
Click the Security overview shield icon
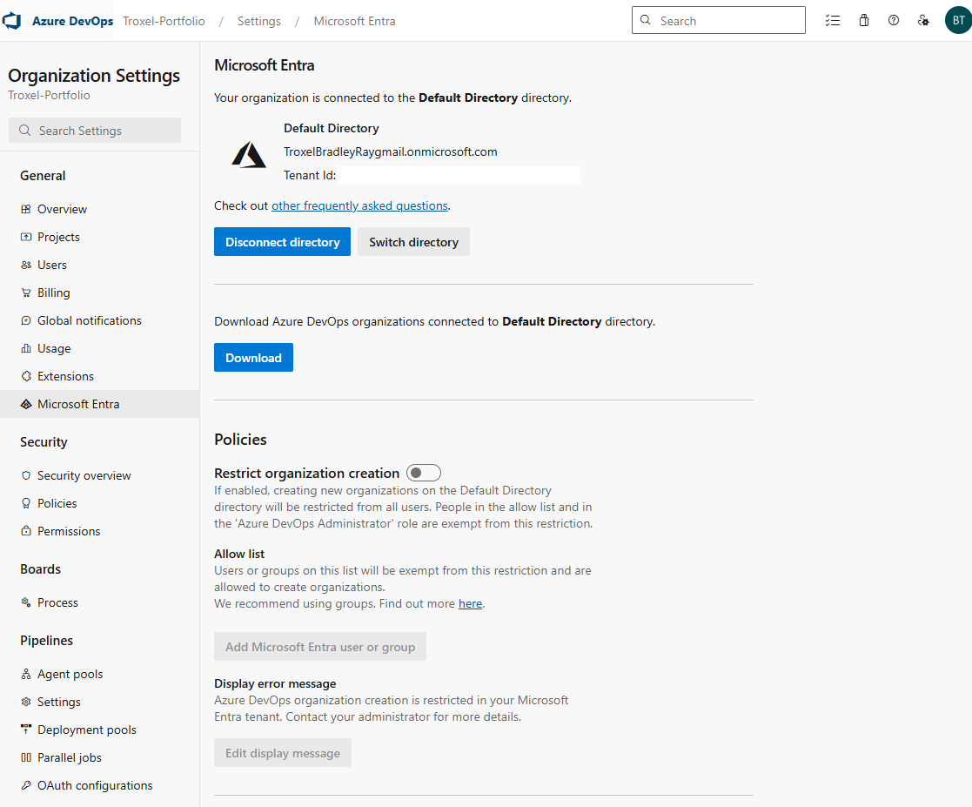click(26, 476)
